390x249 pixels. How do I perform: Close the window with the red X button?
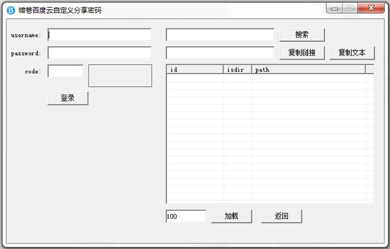371,8
